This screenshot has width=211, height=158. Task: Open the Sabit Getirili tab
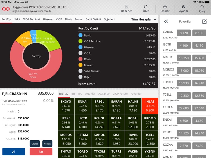coord(93,19)
